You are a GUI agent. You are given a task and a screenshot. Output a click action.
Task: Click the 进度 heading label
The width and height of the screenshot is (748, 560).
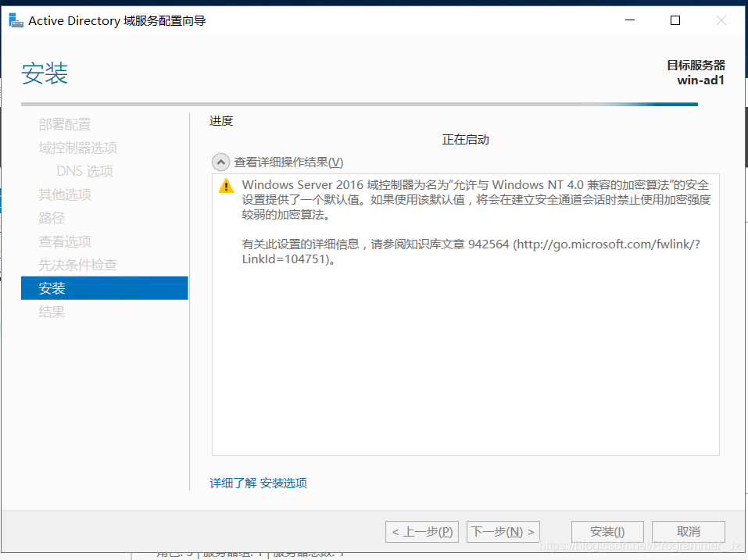221,121
